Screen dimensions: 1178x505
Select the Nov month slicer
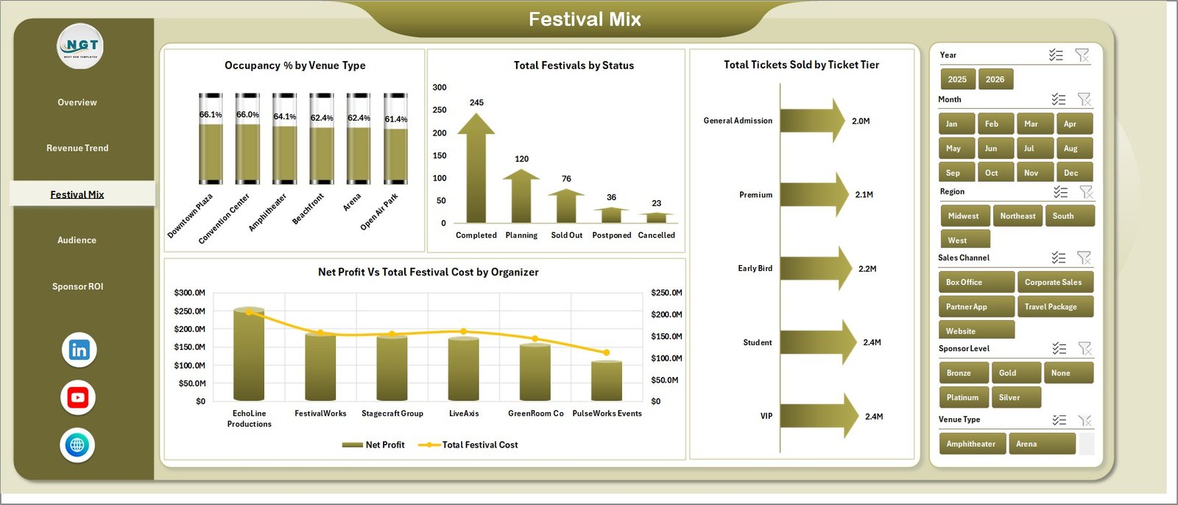(1034, 172)
